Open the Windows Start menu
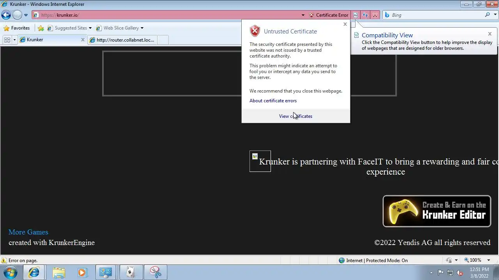Viewport: 499px width, 280px height. (x=11, y=272)
